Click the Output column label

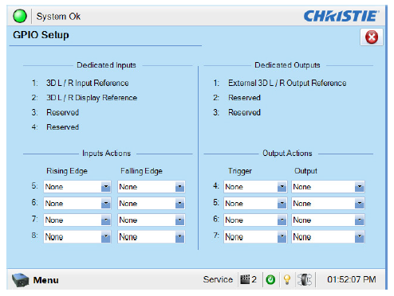coord(305,171)
